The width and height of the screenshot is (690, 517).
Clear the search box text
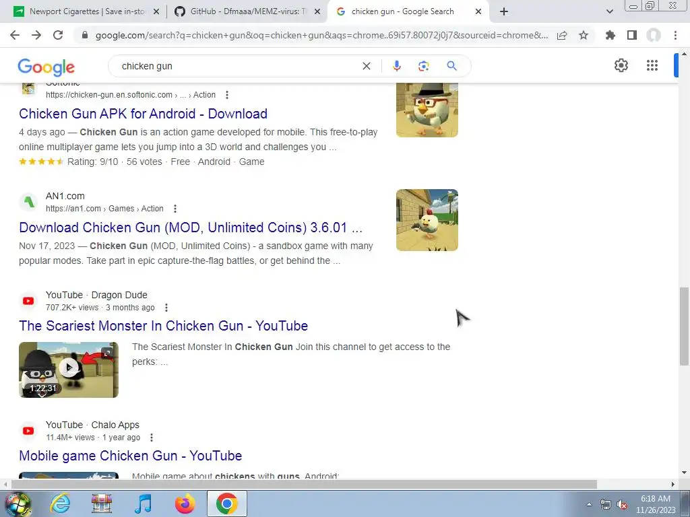tap(366, 66)
